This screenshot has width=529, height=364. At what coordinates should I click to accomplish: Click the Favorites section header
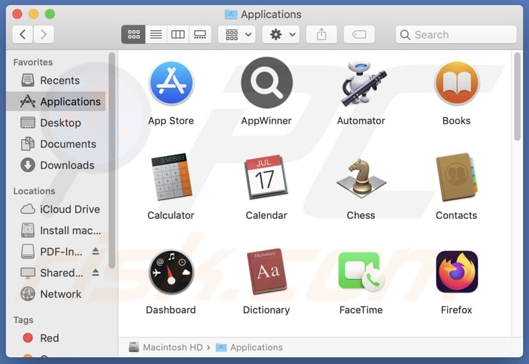coord(33,62)
